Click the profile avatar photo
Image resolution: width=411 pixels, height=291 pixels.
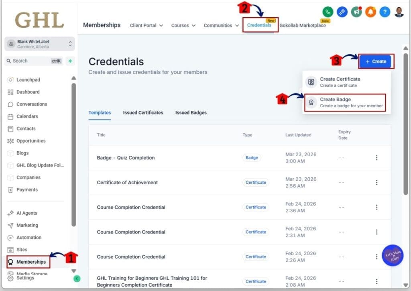[x=399, y=12]
